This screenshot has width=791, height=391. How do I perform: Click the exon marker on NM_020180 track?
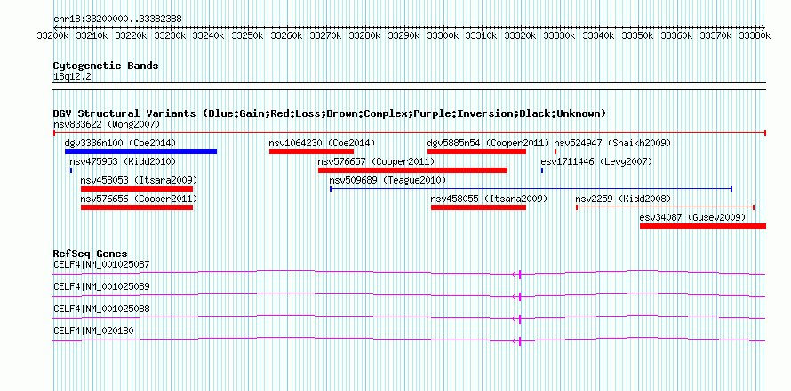(520, 340)
